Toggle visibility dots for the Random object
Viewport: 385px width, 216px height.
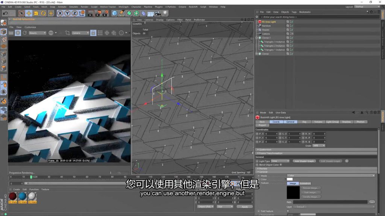click(291, 26)
